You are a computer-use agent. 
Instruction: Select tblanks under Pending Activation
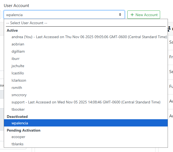pos(86,144)
